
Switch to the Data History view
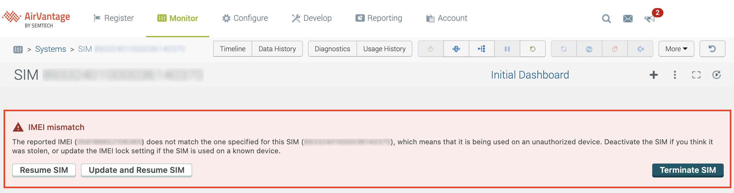coord(277,49)
